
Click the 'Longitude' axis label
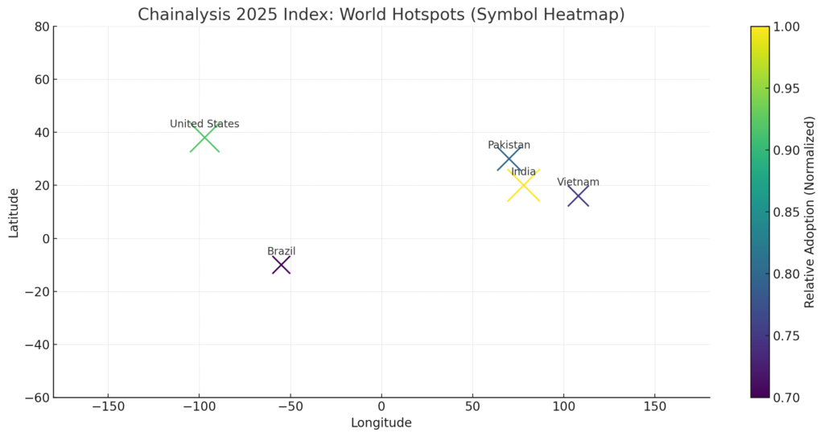click(x=381, y=423)
